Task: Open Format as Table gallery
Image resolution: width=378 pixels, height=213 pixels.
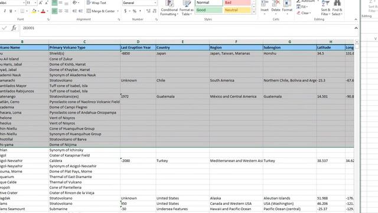Action: [x=187, y=8]
